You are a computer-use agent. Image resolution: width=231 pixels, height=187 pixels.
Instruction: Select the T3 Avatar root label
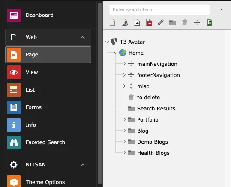pos(132,42)
